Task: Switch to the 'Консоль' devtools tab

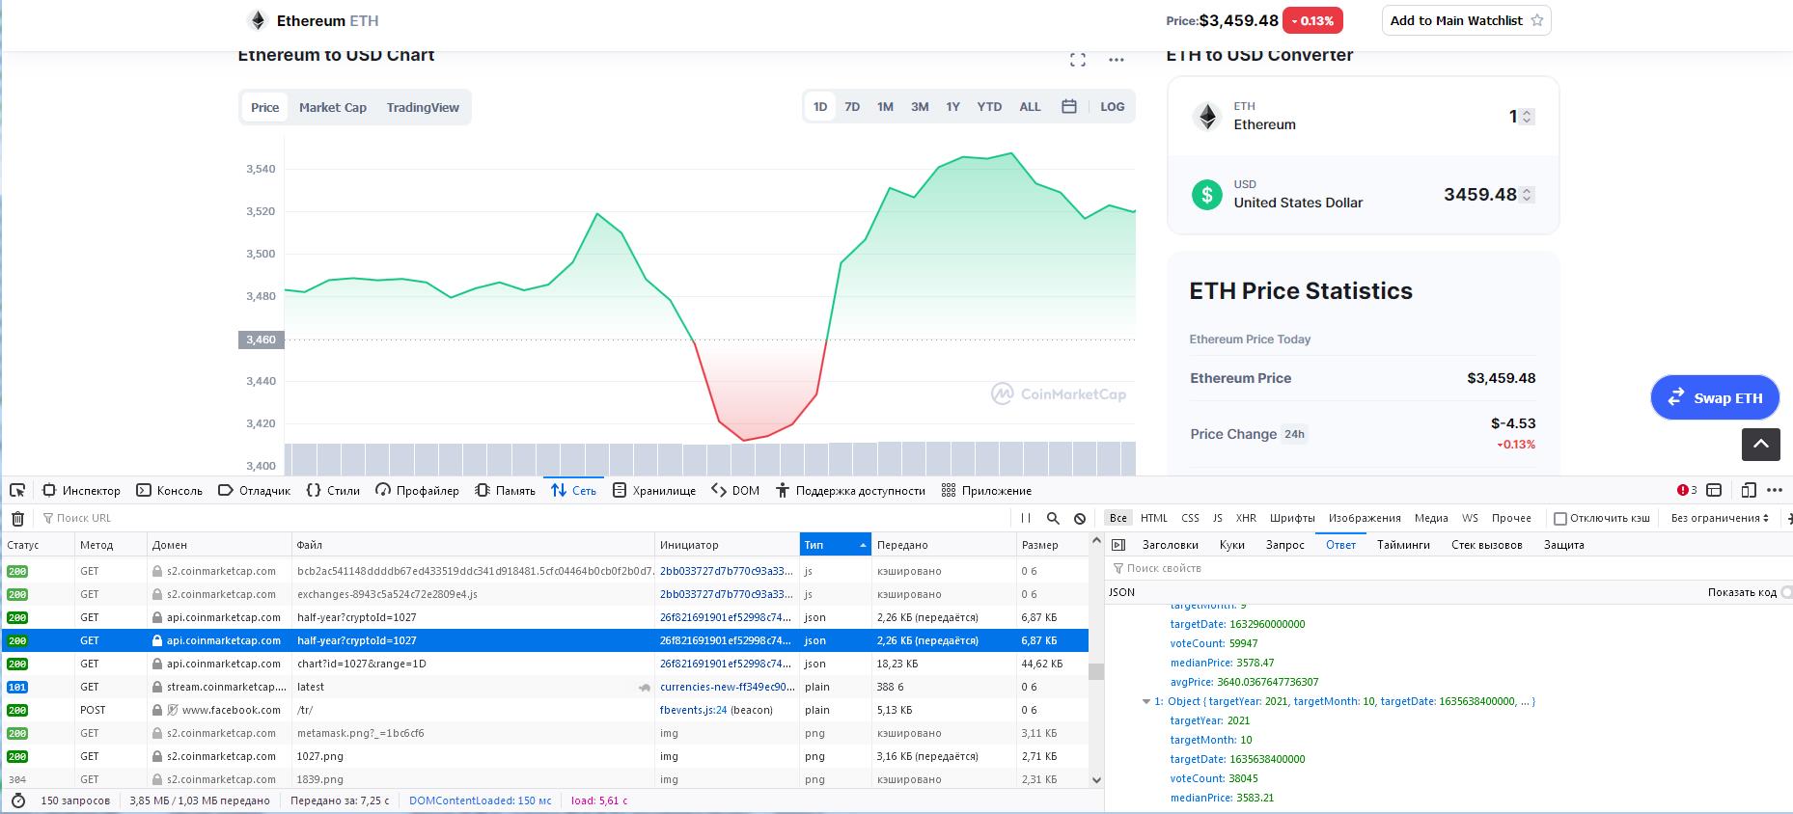Action: tap(170, 490)
